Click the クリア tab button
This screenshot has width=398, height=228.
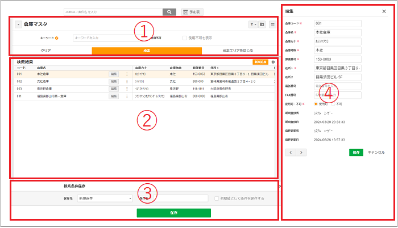pos(47,50)
